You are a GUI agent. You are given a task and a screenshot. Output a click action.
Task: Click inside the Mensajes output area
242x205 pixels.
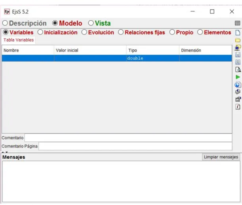tap(121, 181)
